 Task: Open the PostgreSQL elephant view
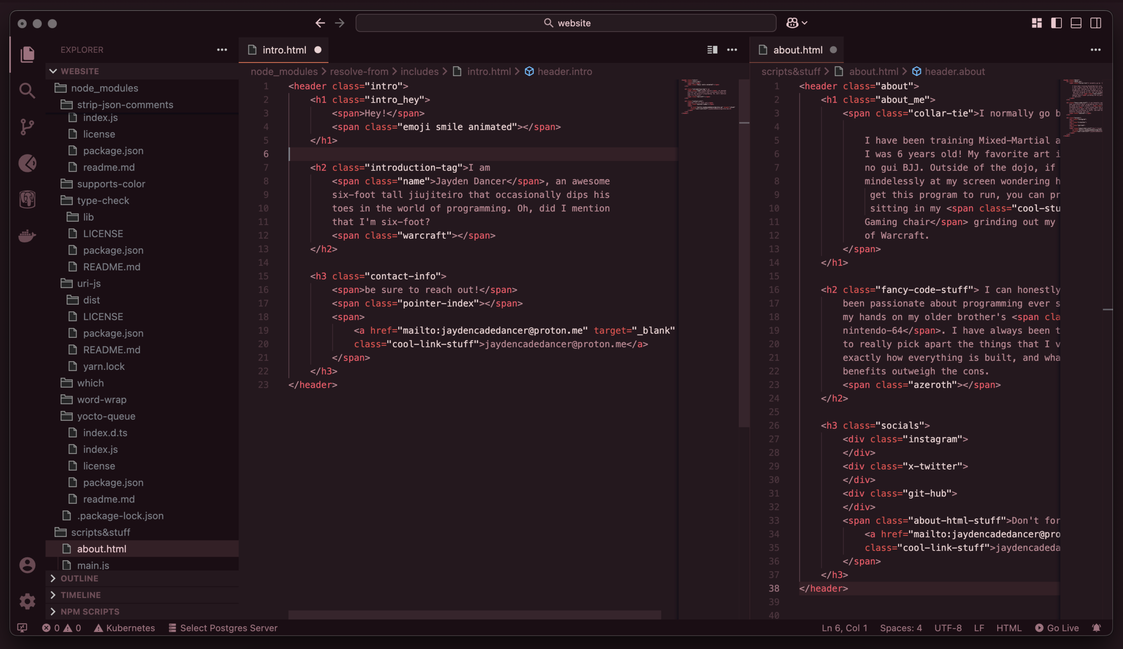[x=27, y=199]
